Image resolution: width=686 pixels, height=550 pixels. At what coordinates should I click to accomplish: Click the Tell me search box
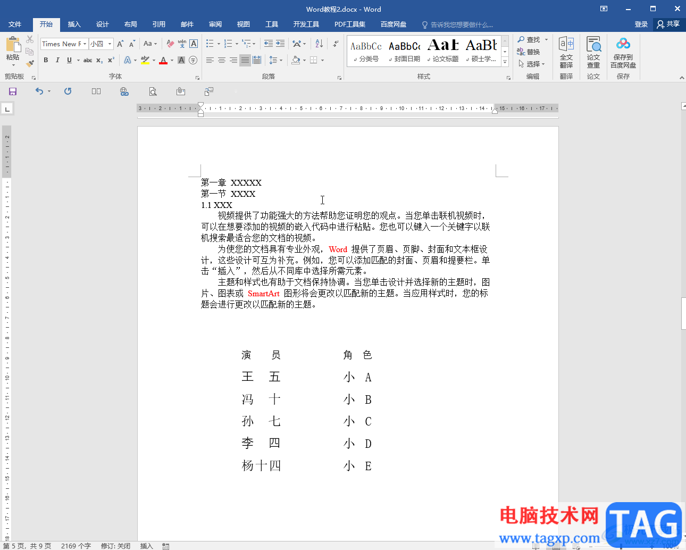tap(457, 24)
